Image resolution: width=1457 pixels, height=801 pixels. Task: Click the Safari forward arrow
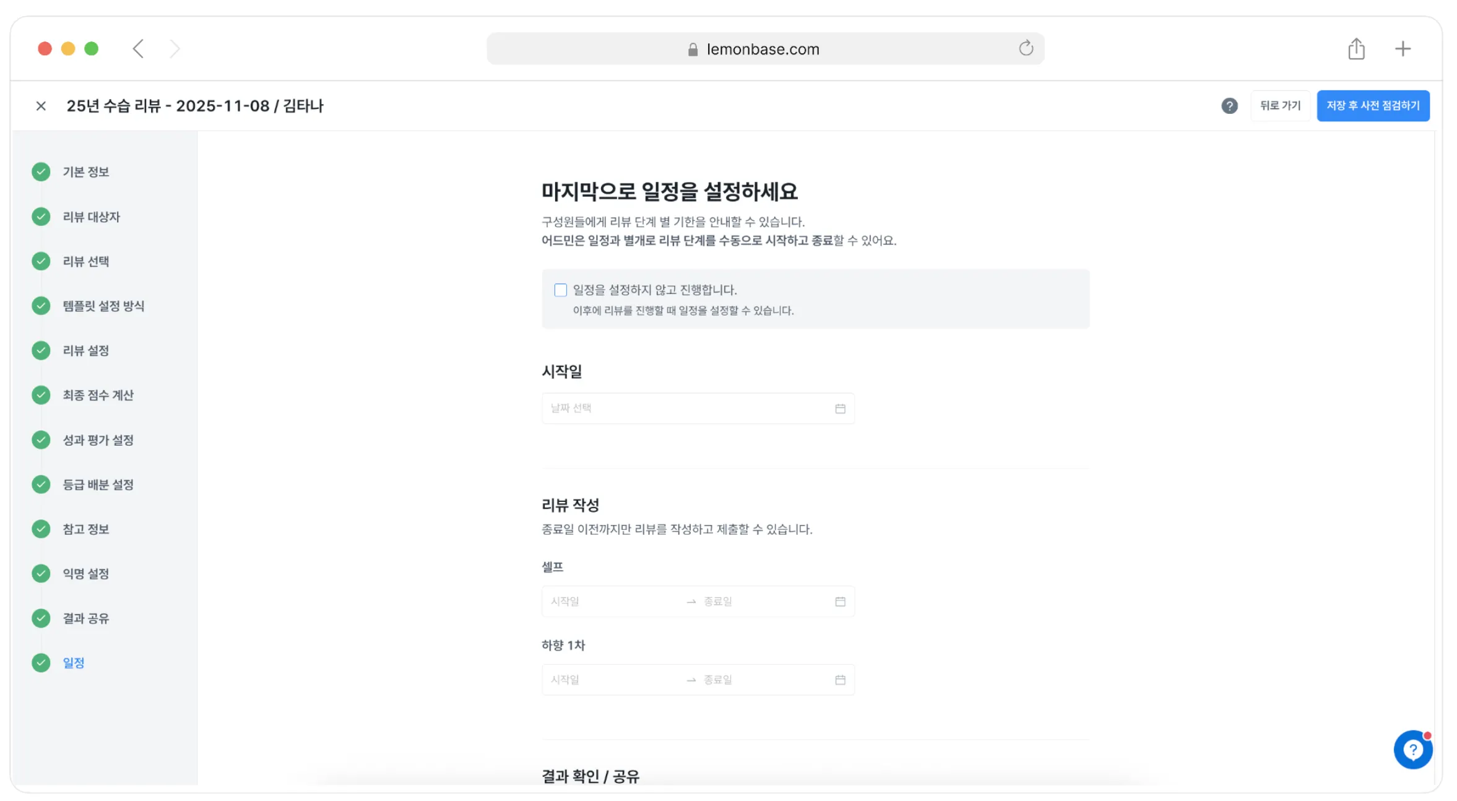175,48
